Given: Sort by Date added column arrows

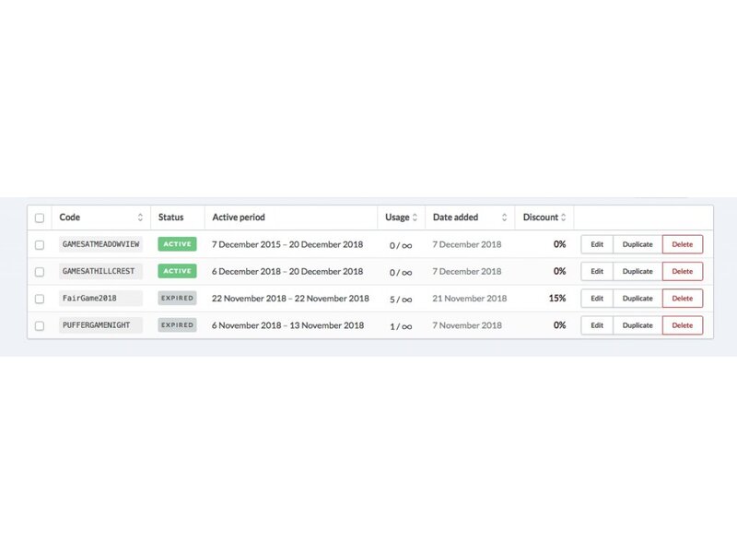Looking at the screenshot, I should point(504,218).
